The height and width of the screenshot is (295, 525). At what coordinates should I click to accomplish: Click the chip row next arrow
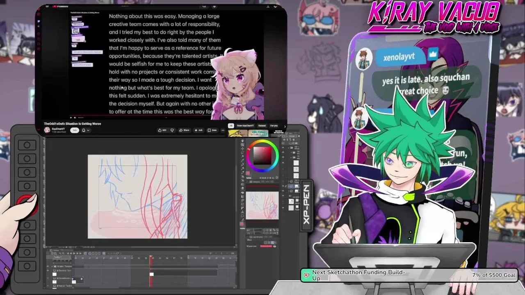click(285, 126)
